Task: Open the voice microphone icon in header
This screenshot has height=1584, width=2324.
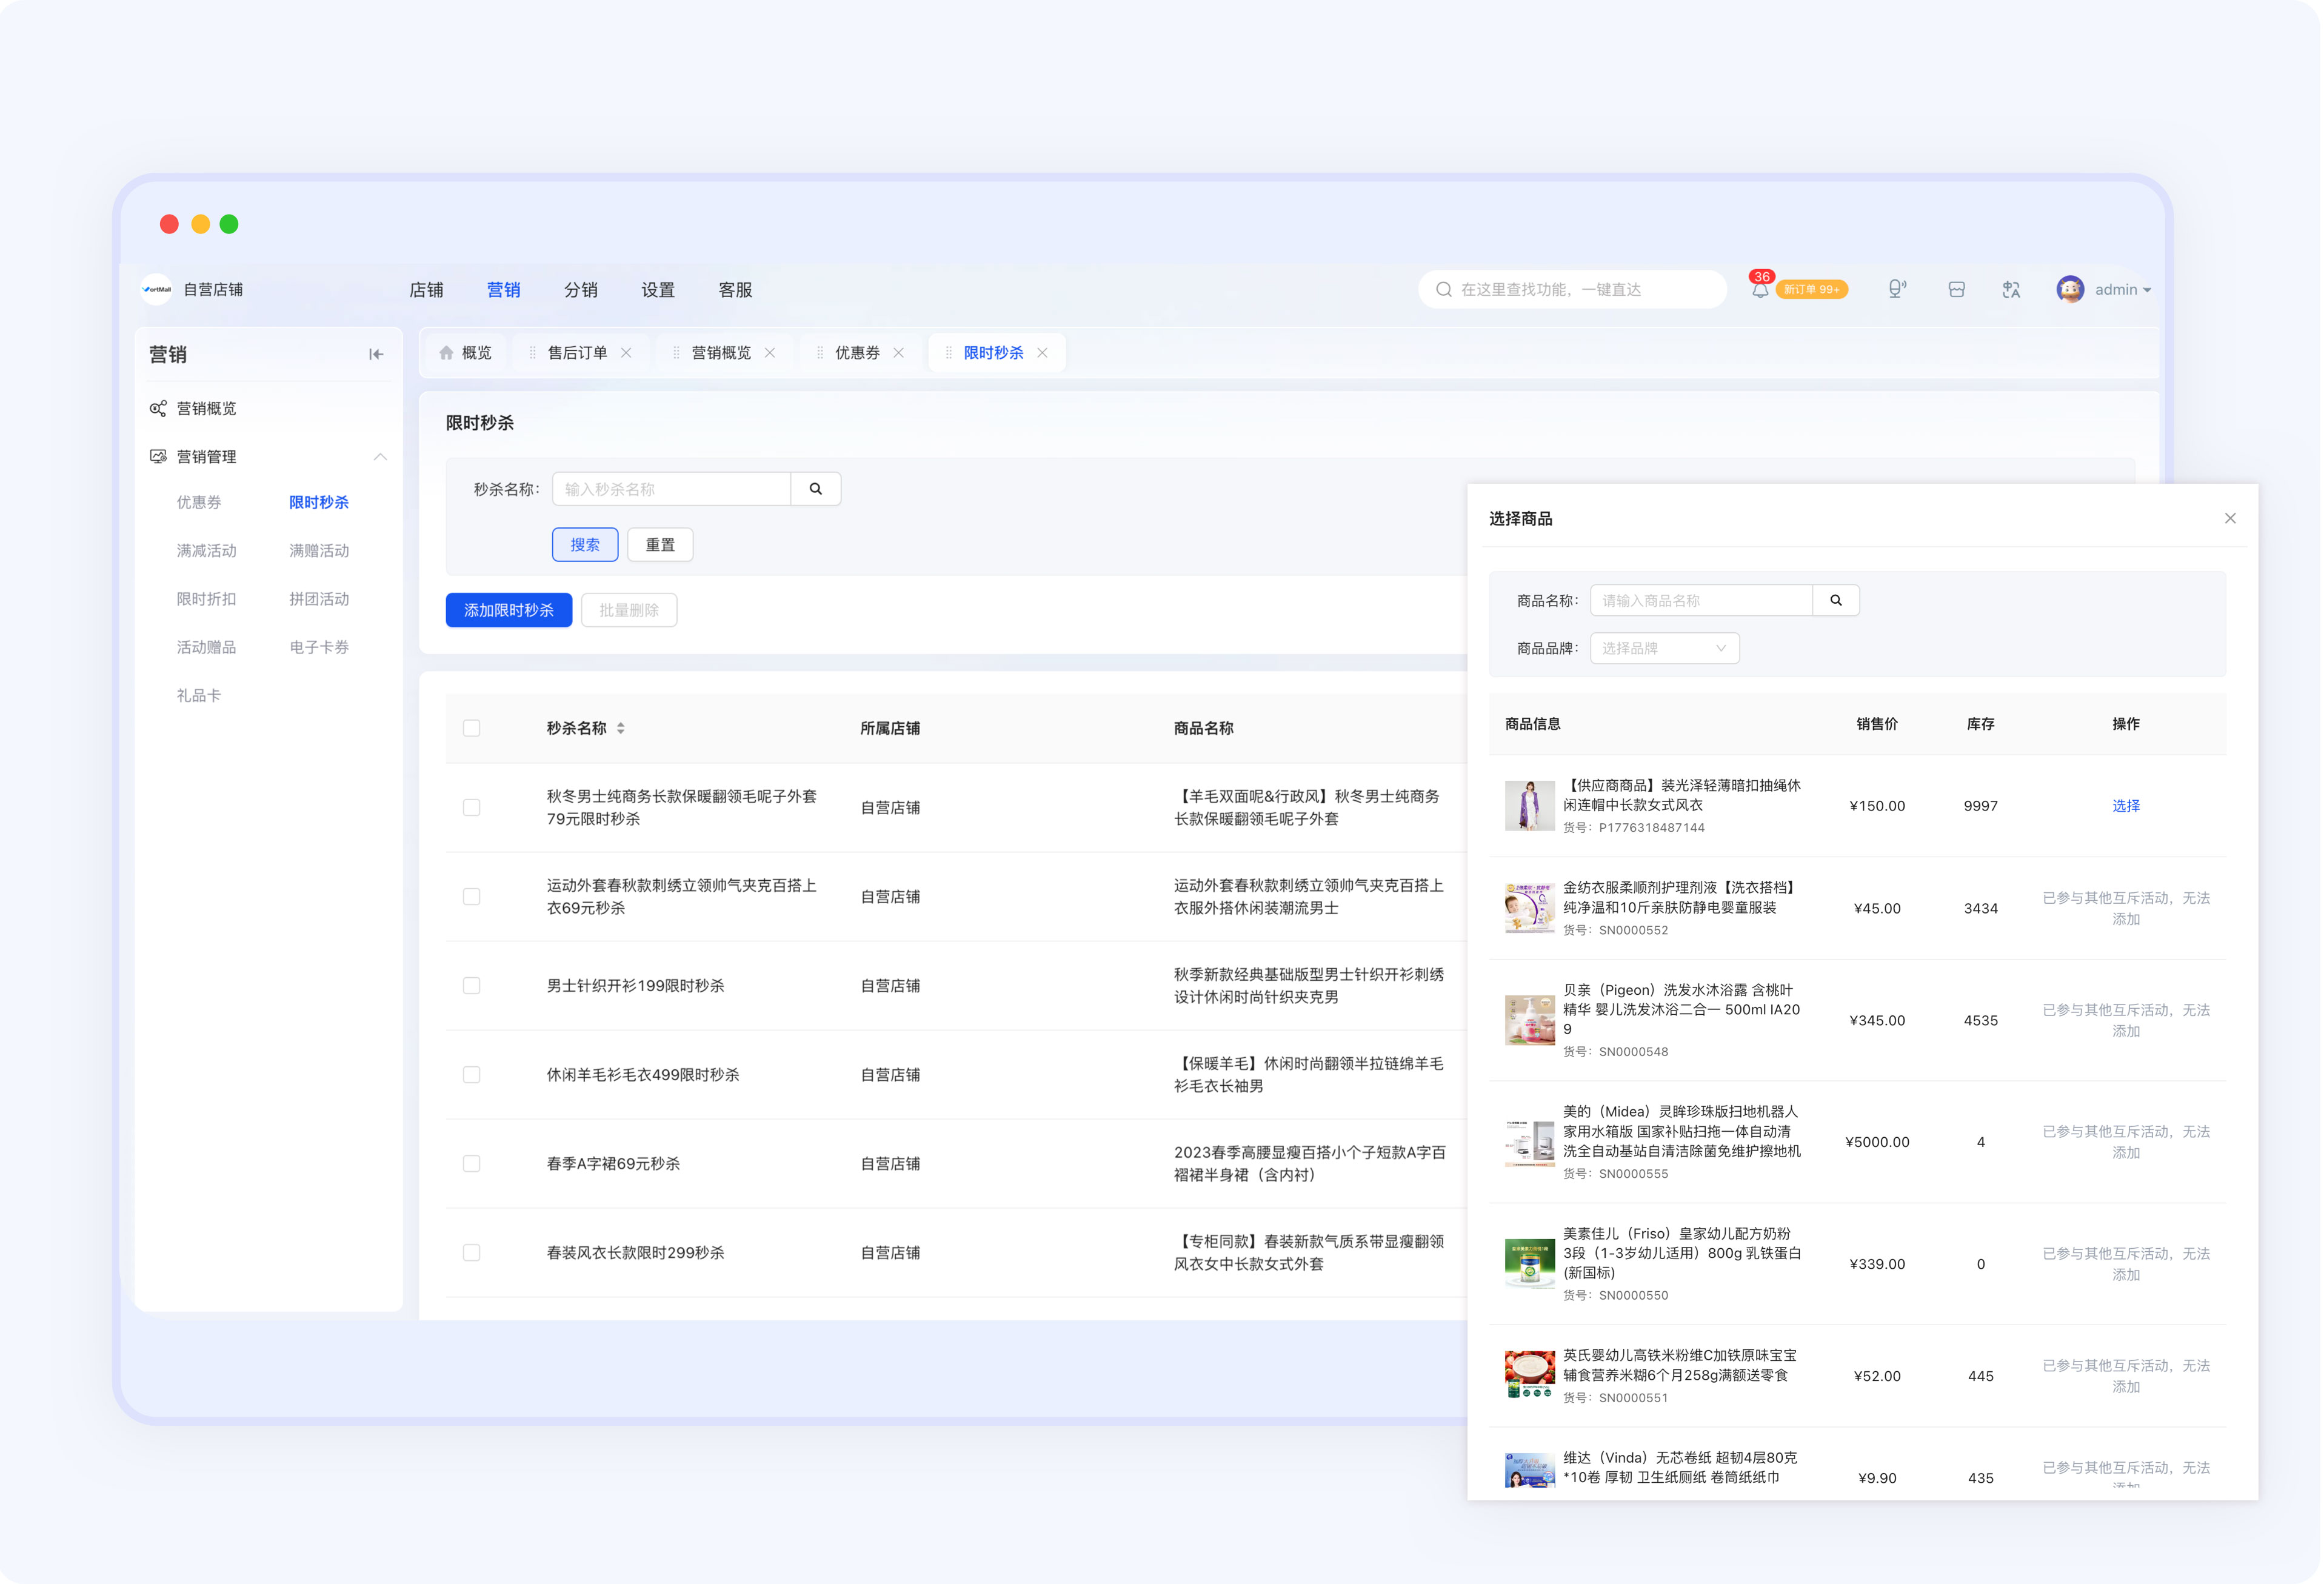Action: coord(1896,289)
